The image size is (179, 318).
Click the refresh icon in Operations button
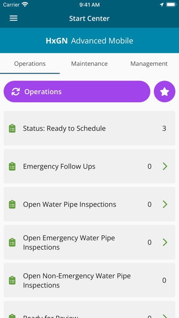point(16,92)
